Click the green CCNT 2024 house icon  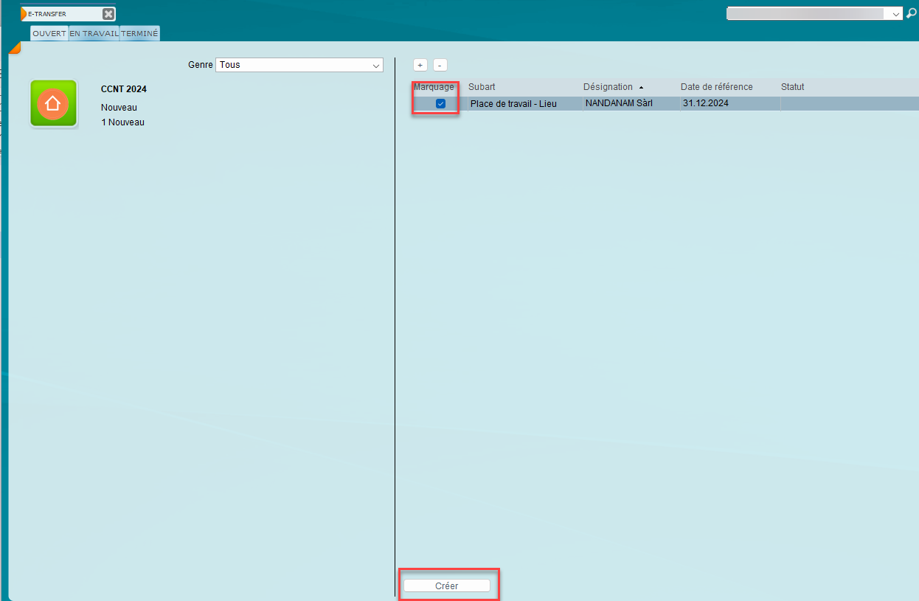[53, 103]
